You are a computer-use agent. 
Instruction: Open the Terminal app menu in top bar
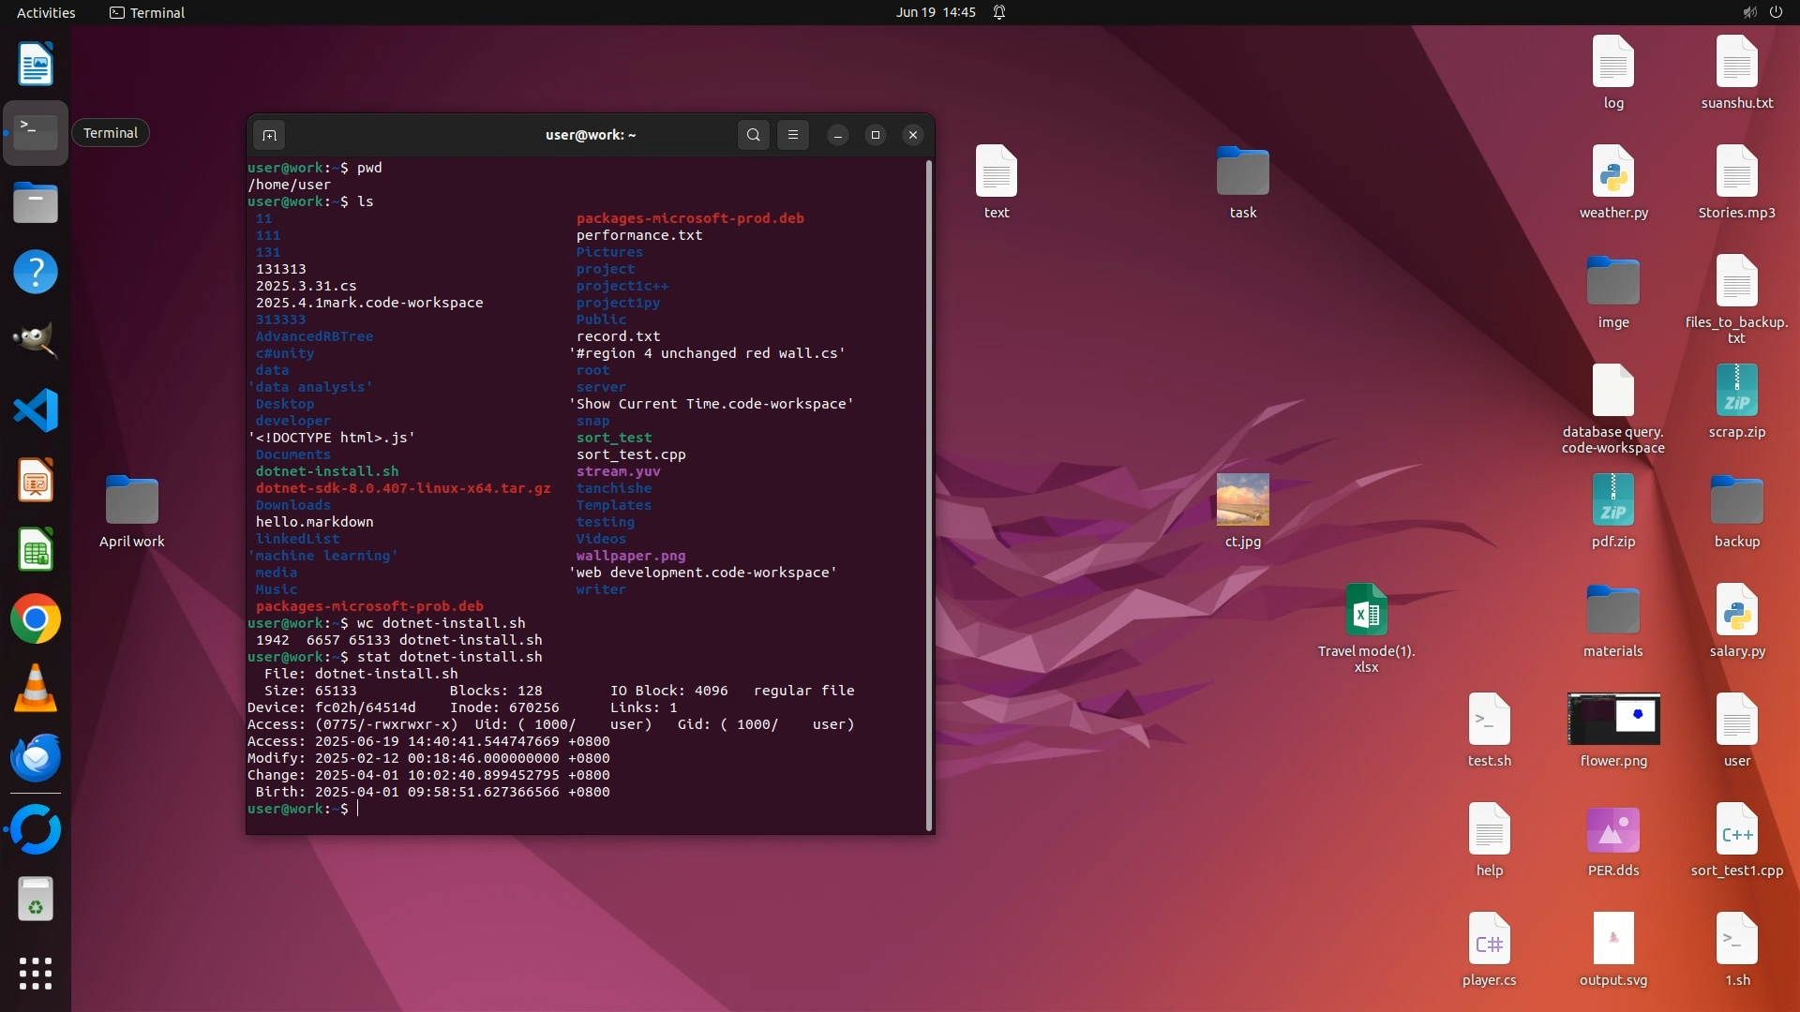(x=147, y=12)
